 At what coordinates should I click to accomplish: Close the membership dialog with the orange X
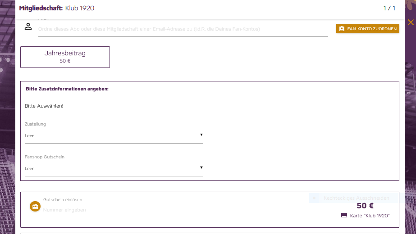click(411, 22)
